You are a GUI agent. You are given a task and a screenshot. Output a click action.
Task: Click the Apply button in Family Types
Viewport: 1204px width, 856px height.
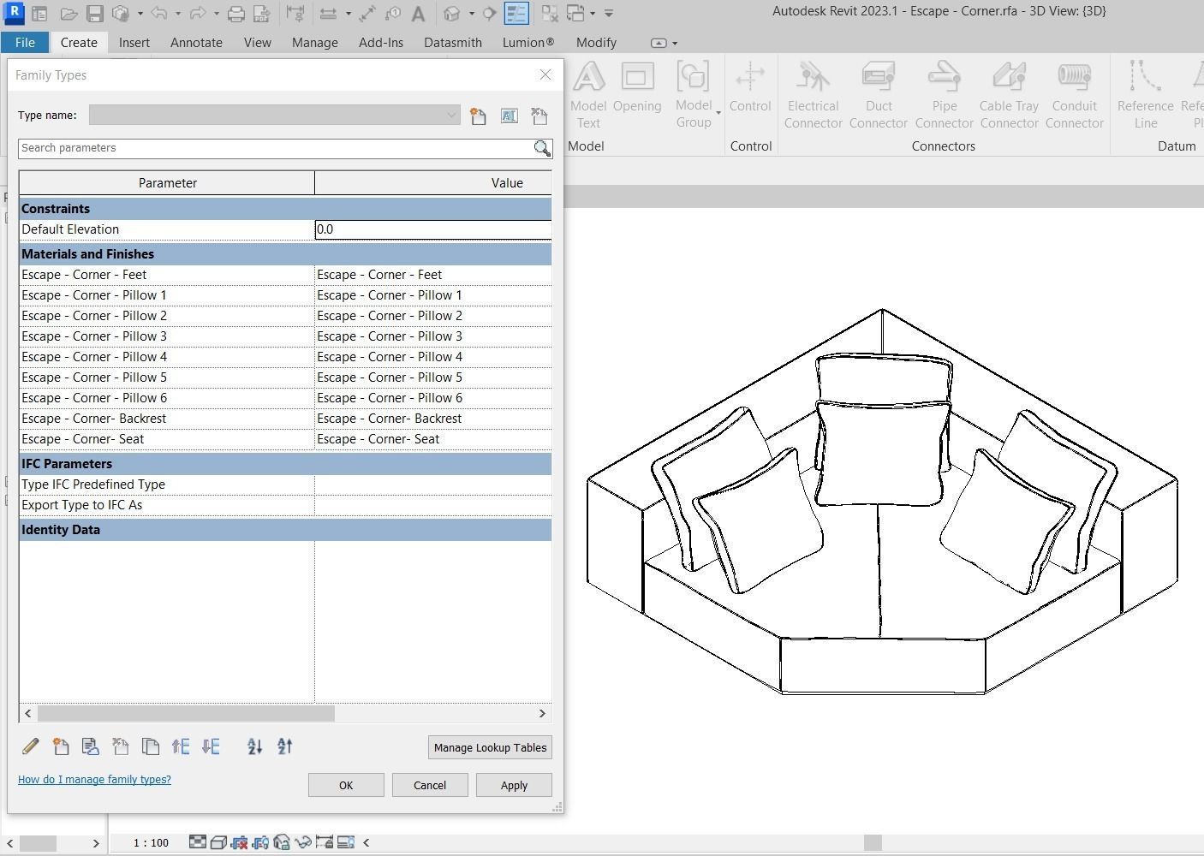[514, 785]
